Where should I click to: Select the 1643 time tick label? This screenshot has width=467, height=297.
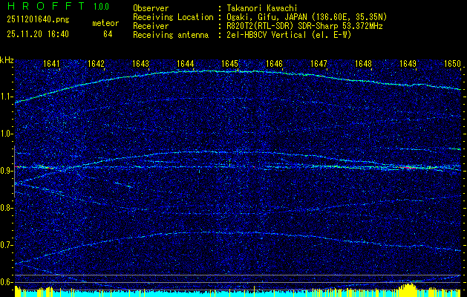coord(140,64)
